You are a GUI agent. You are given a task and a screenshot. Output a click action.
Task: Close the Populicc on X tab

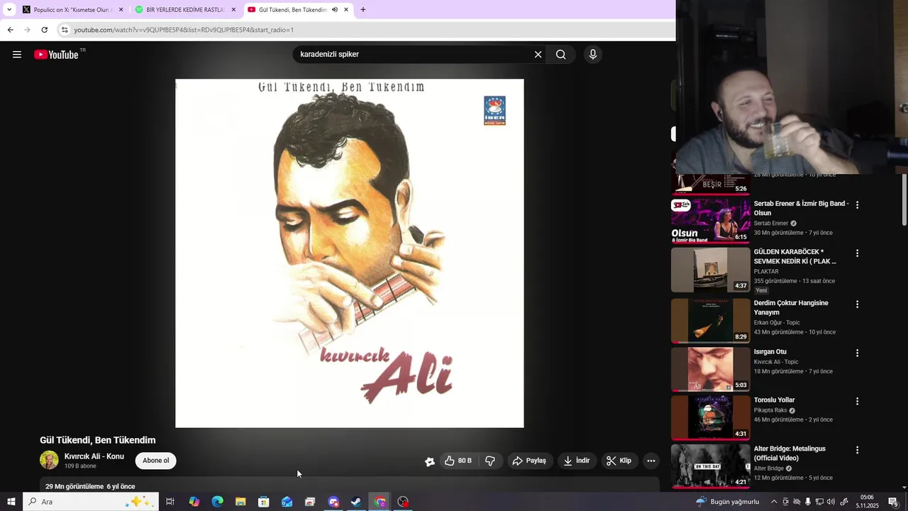point(121,10)
